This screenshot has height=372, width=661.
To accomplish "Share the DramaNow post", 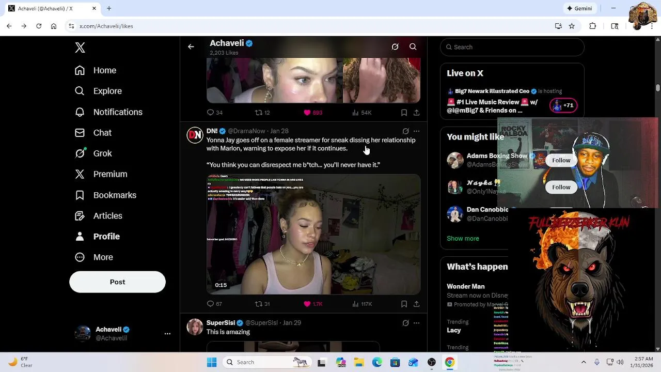I will click(416, 304).
